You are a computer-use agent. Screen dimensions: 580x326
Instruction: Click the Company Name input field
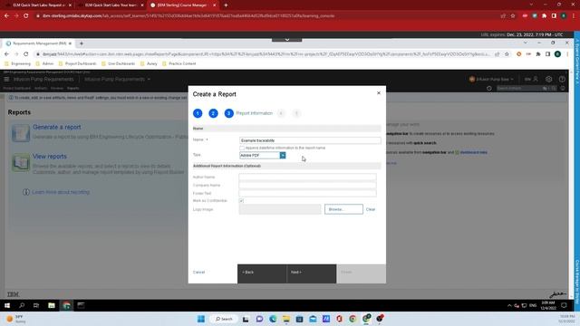click(x=307, y=185)
